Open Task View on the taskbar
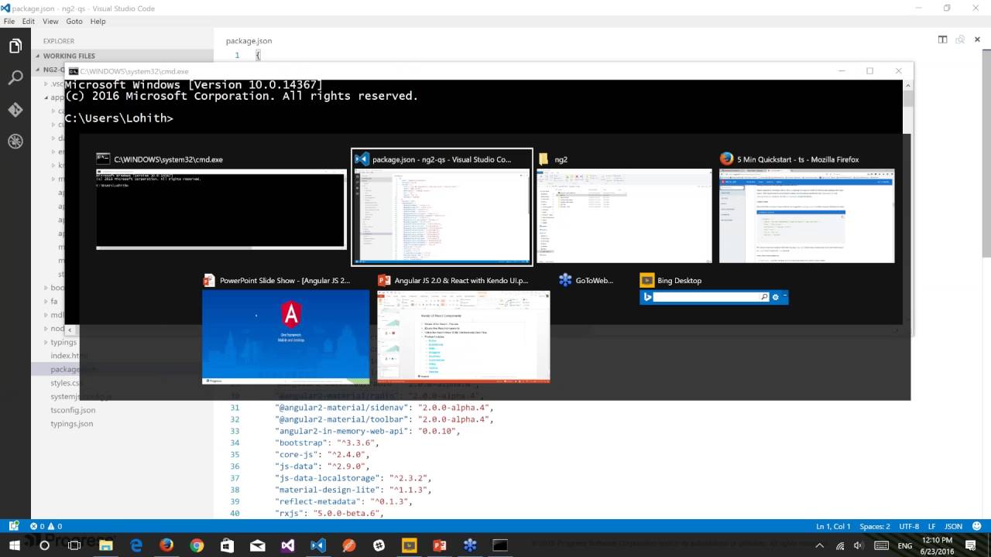 point(74,545)
